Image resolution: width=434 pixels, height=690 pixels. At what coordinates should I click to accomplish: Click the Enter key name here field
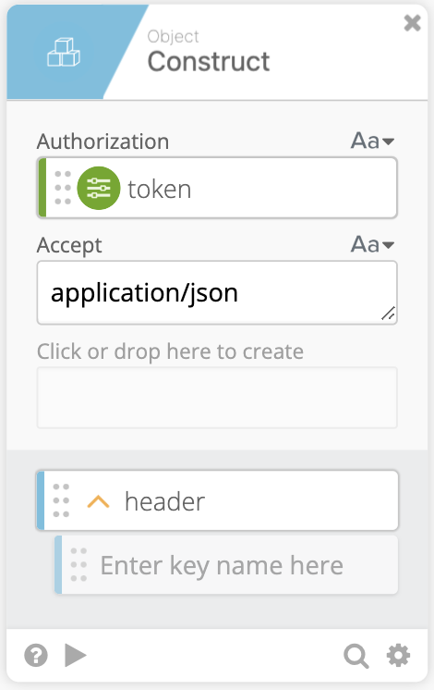pyautogui.click(x=226, y=565)
